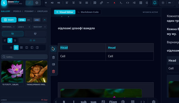The image size is (179, 103).
Task: Focus the Gallery search field
Action: 24,57
